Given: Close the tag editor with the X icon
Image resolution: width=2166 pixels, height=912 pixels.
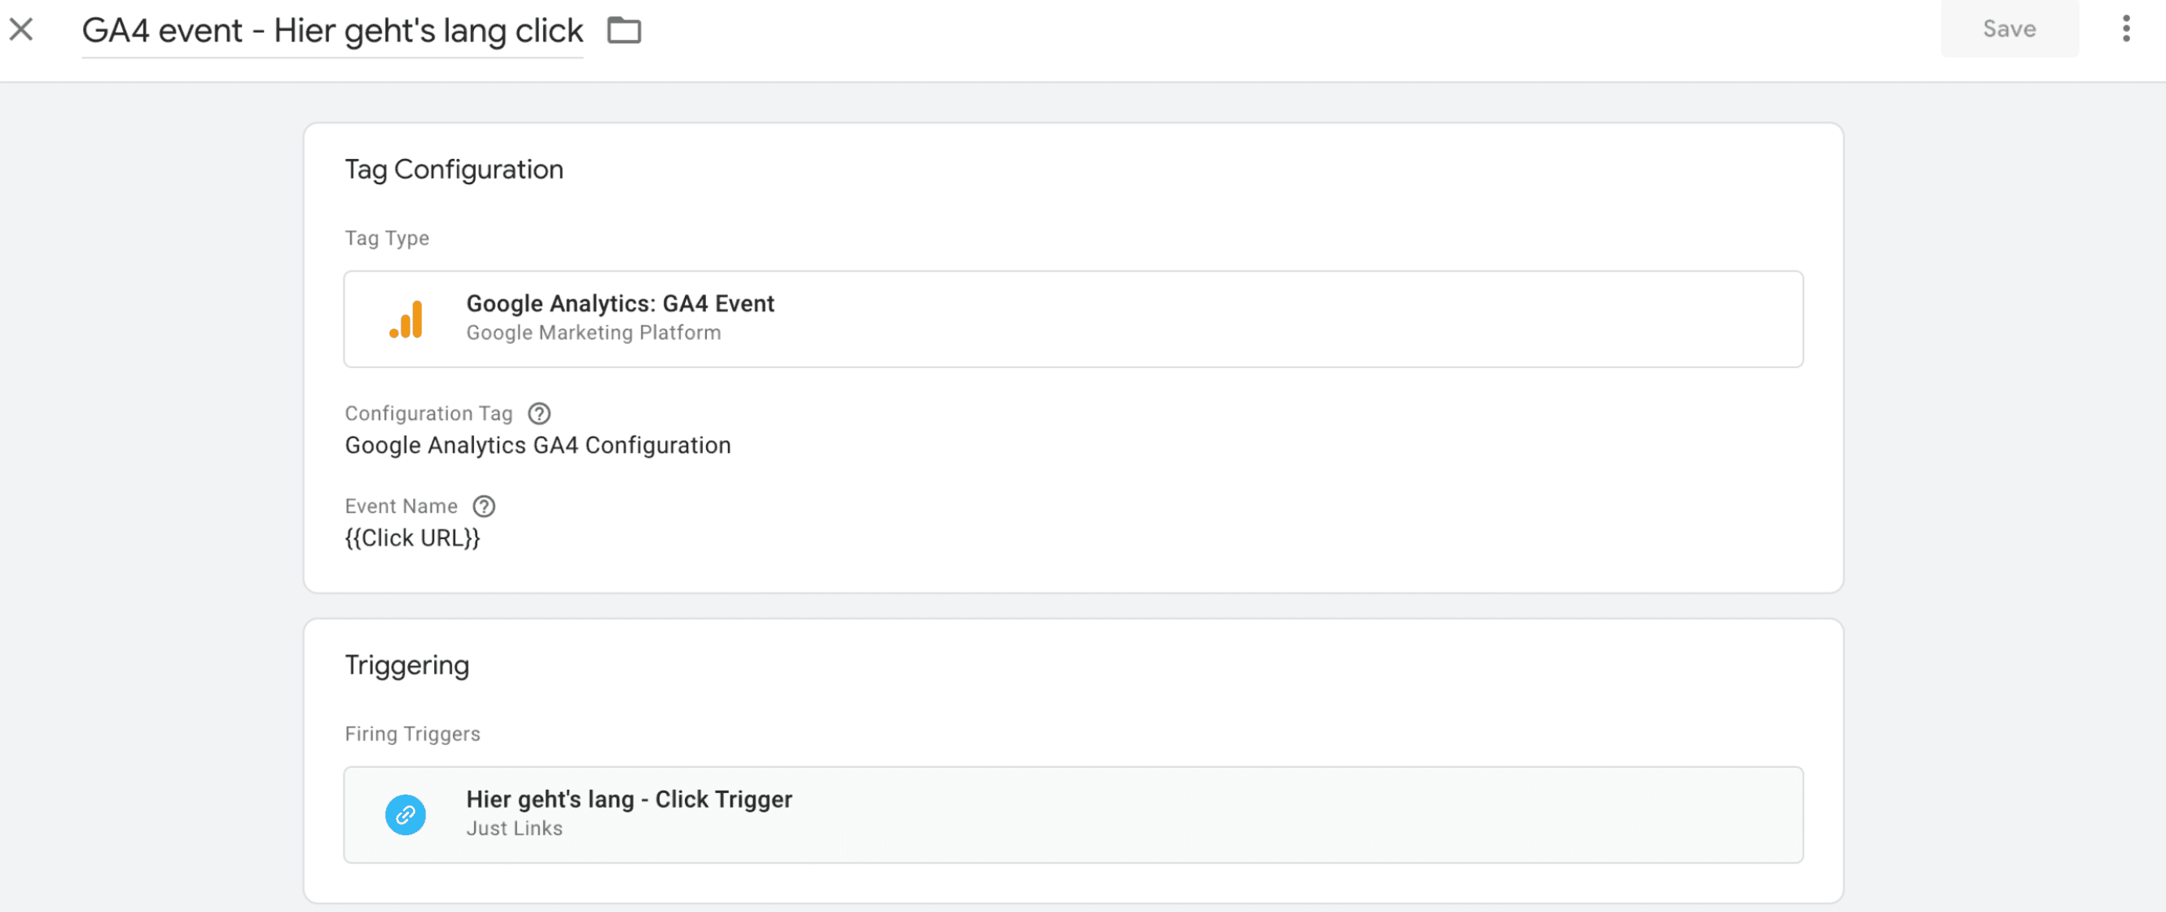Looking at the screenshot, I should (21, 31).
